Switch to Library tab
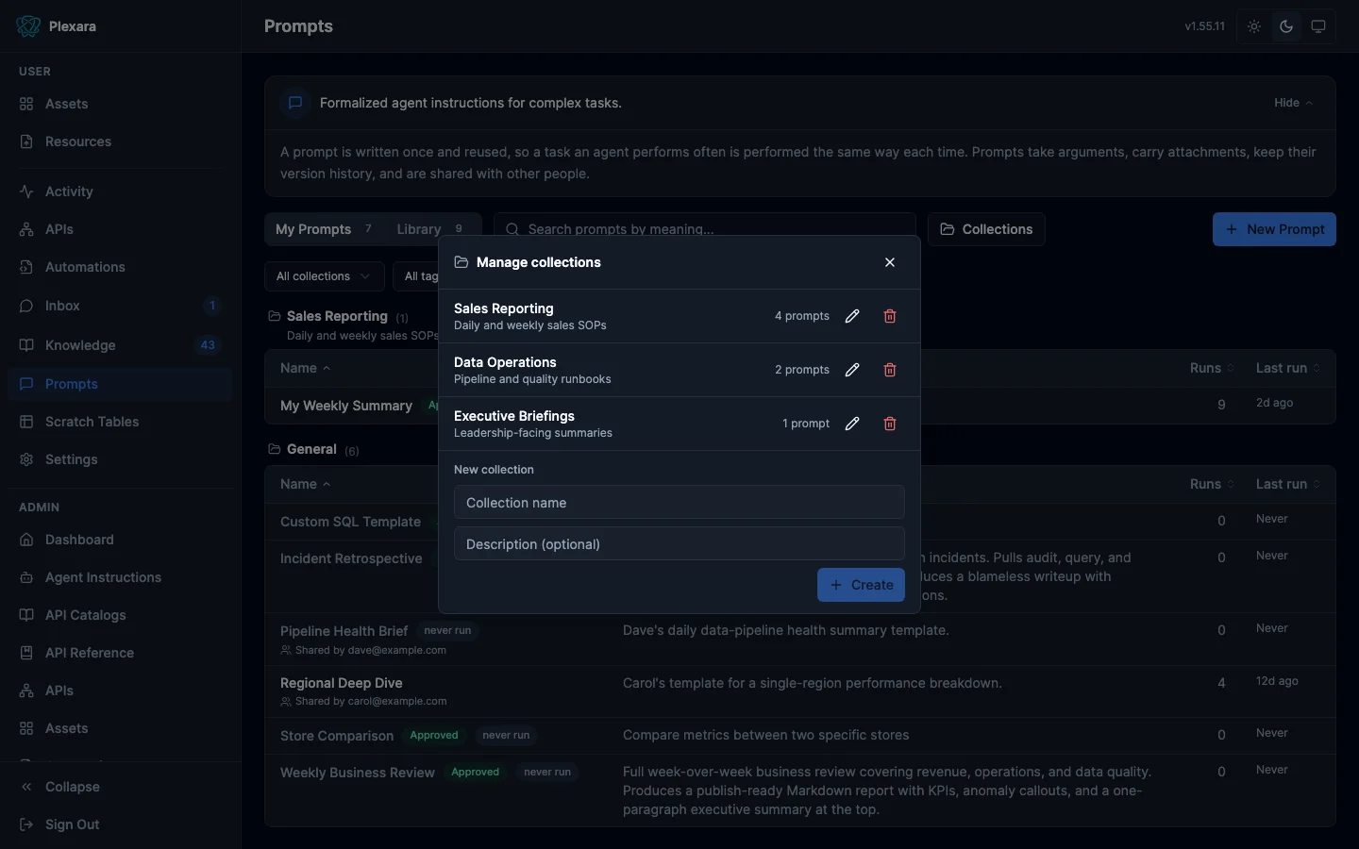This screenshot has width=1359, height=849. click(x=430, y=229)
